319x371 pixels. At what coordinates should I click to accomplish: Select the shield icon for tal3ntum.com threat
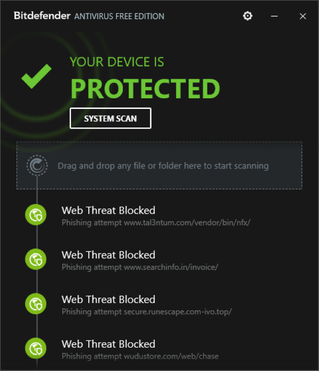click(x=36, y=215)
